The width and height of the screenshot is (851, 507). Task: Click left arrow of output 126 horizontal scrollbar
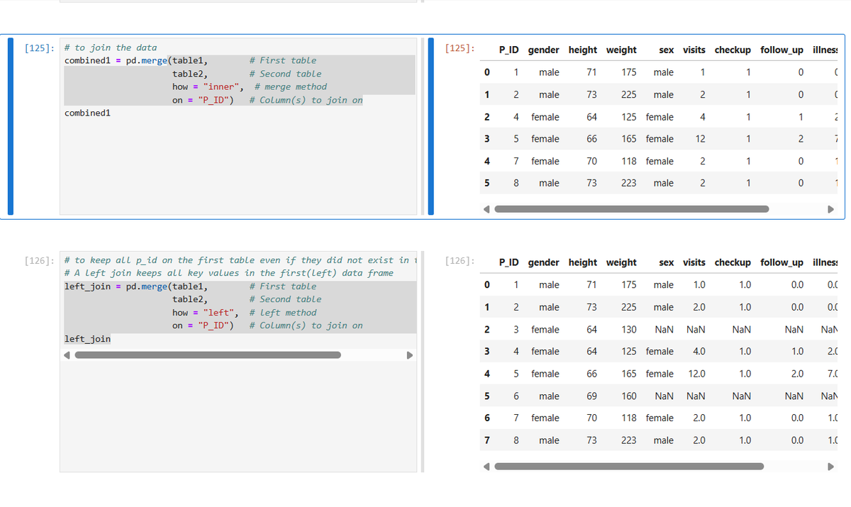486,466
